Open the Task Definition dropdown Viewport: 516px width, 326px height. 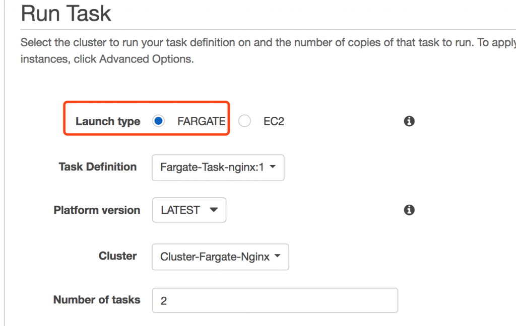218,168
